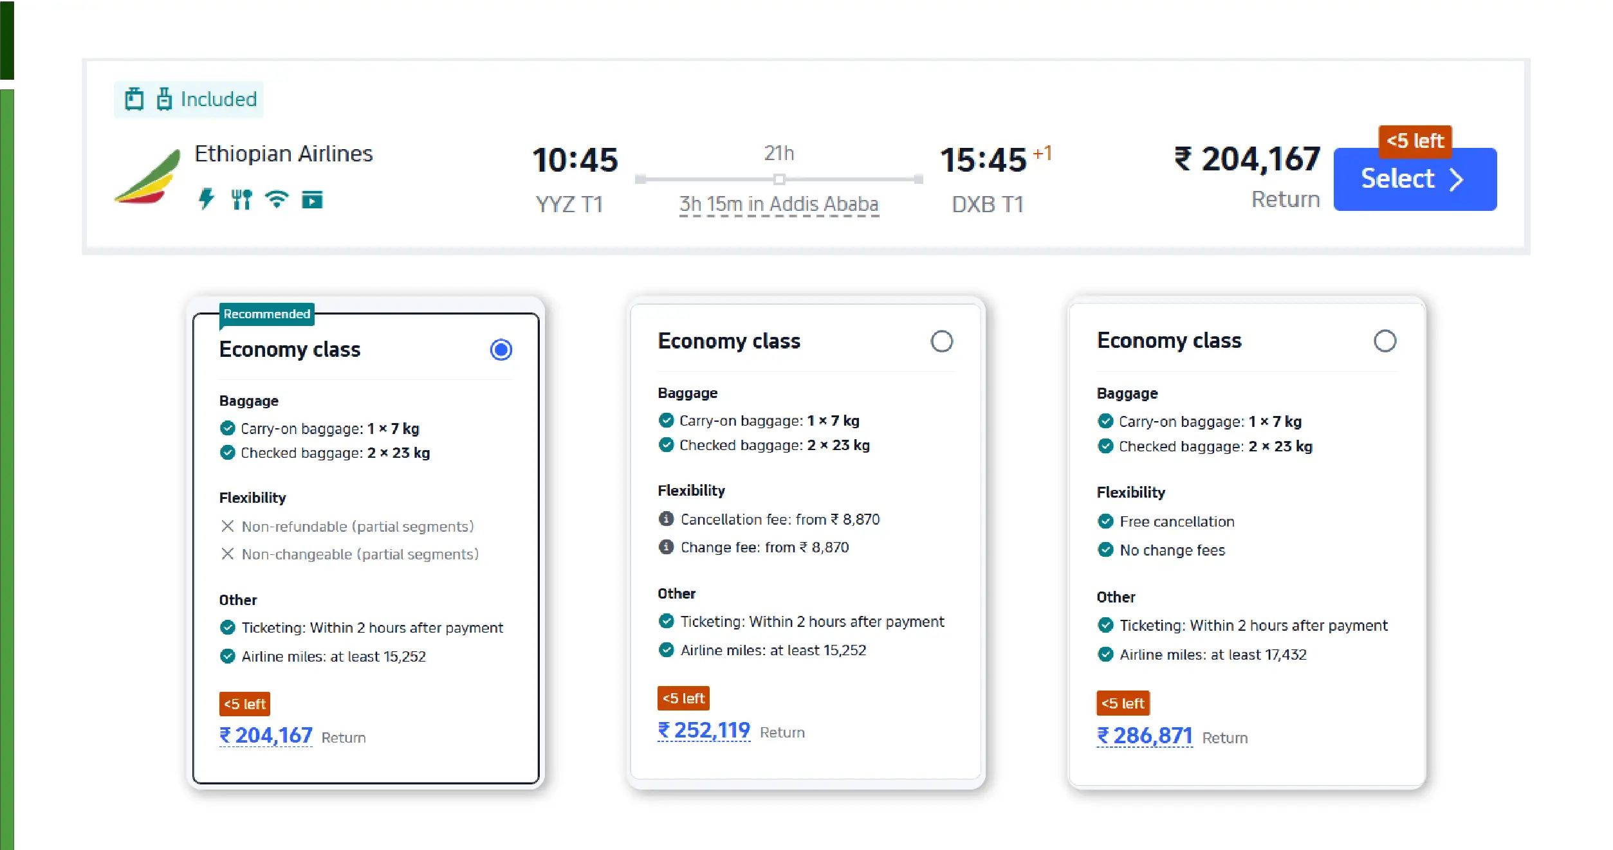This screenshot has height=850, width=1613.
Task: Expand the ₹ 204,167 fare price breakdown
Action: point(266,736)
